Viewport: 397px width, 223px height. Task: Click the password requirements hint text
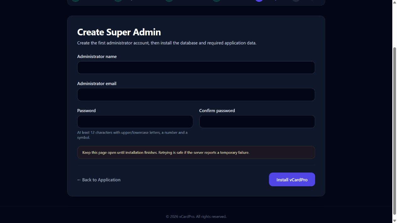(132, 135)
